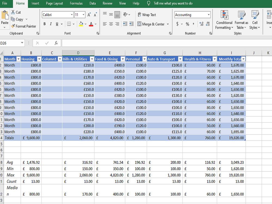Select column D header
The height and width of the screenshot is (204, 272).
coord(78,53)
